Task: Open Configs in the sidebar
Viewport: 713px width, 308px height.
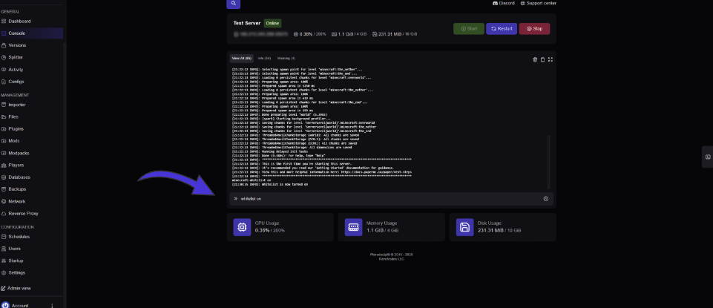Action: (x=13, y=82)
